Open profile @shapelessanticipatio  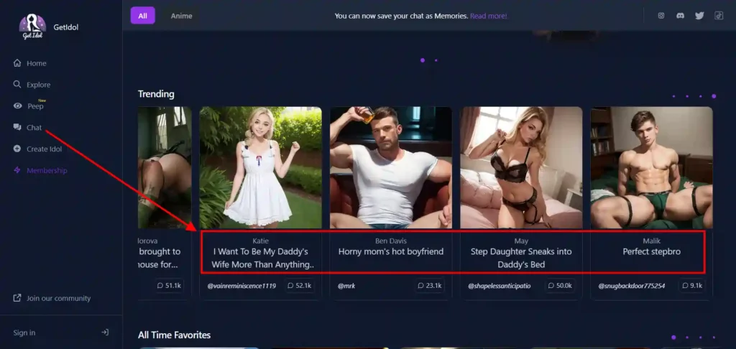(x=499, y=286)
